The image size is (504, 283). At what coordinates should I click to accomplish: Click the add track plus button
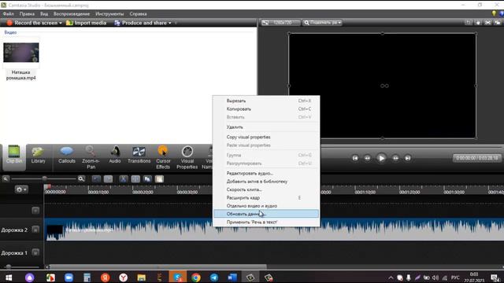[x=35, y=211]
